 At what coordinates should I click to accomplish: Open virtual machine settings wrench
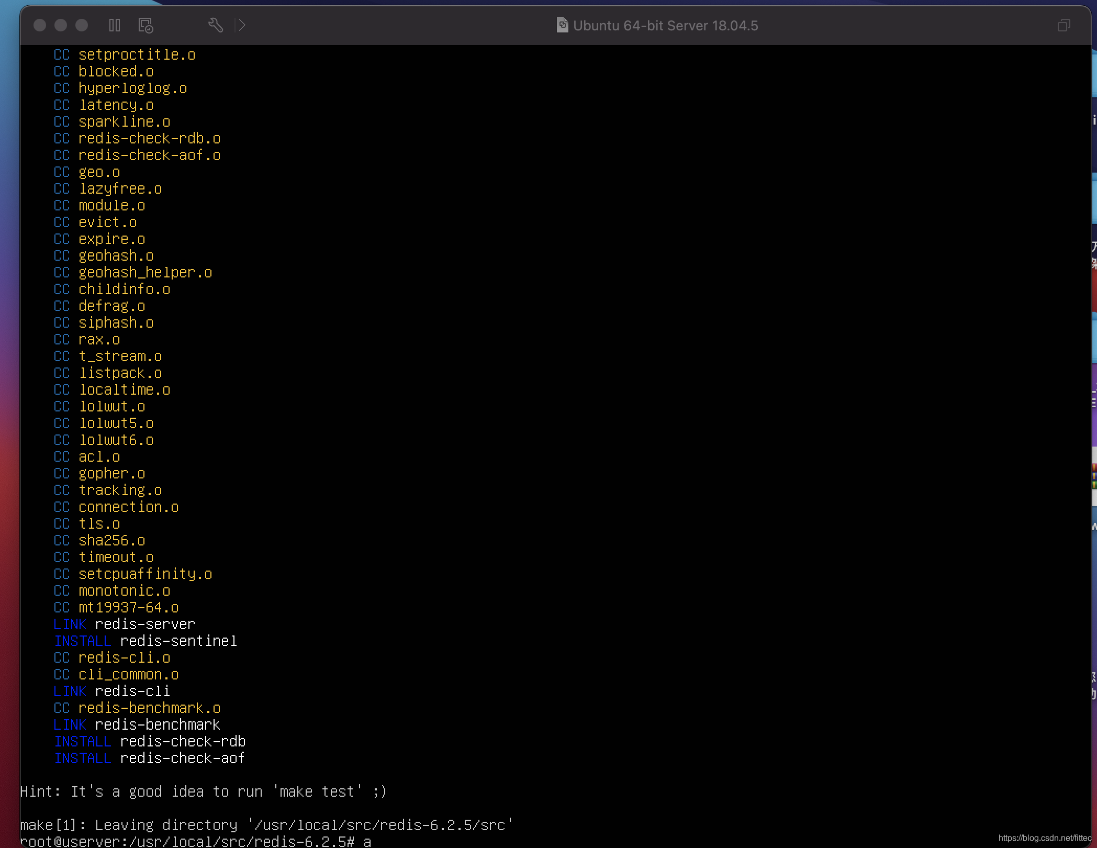[x=215, y=25]
